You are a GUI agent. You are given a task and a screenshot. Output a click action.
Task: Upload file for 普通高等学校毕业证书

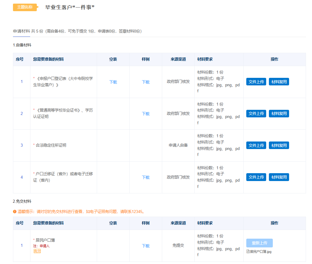(x=256, y=113)
